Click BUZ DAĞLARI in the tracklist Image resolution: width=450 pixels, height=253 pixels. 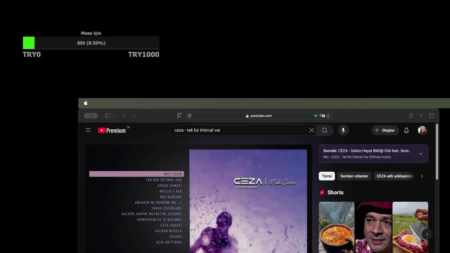pyautogui.click(x=171, y=197)
